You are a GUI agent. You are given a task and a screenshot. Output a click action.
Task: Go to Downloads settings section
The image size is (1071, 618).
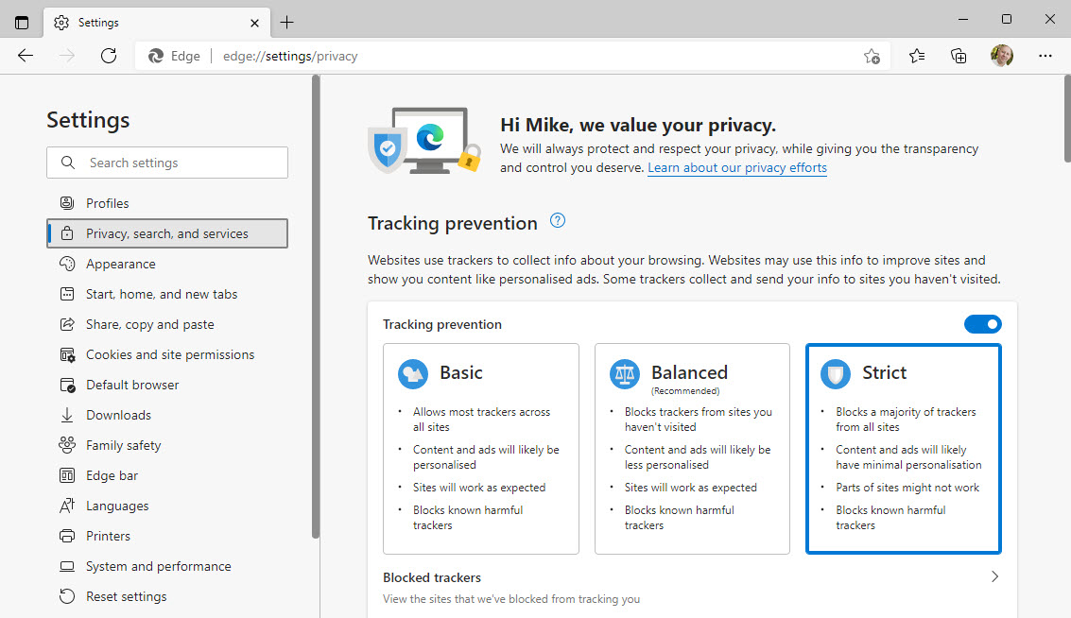tap(118, 415)
